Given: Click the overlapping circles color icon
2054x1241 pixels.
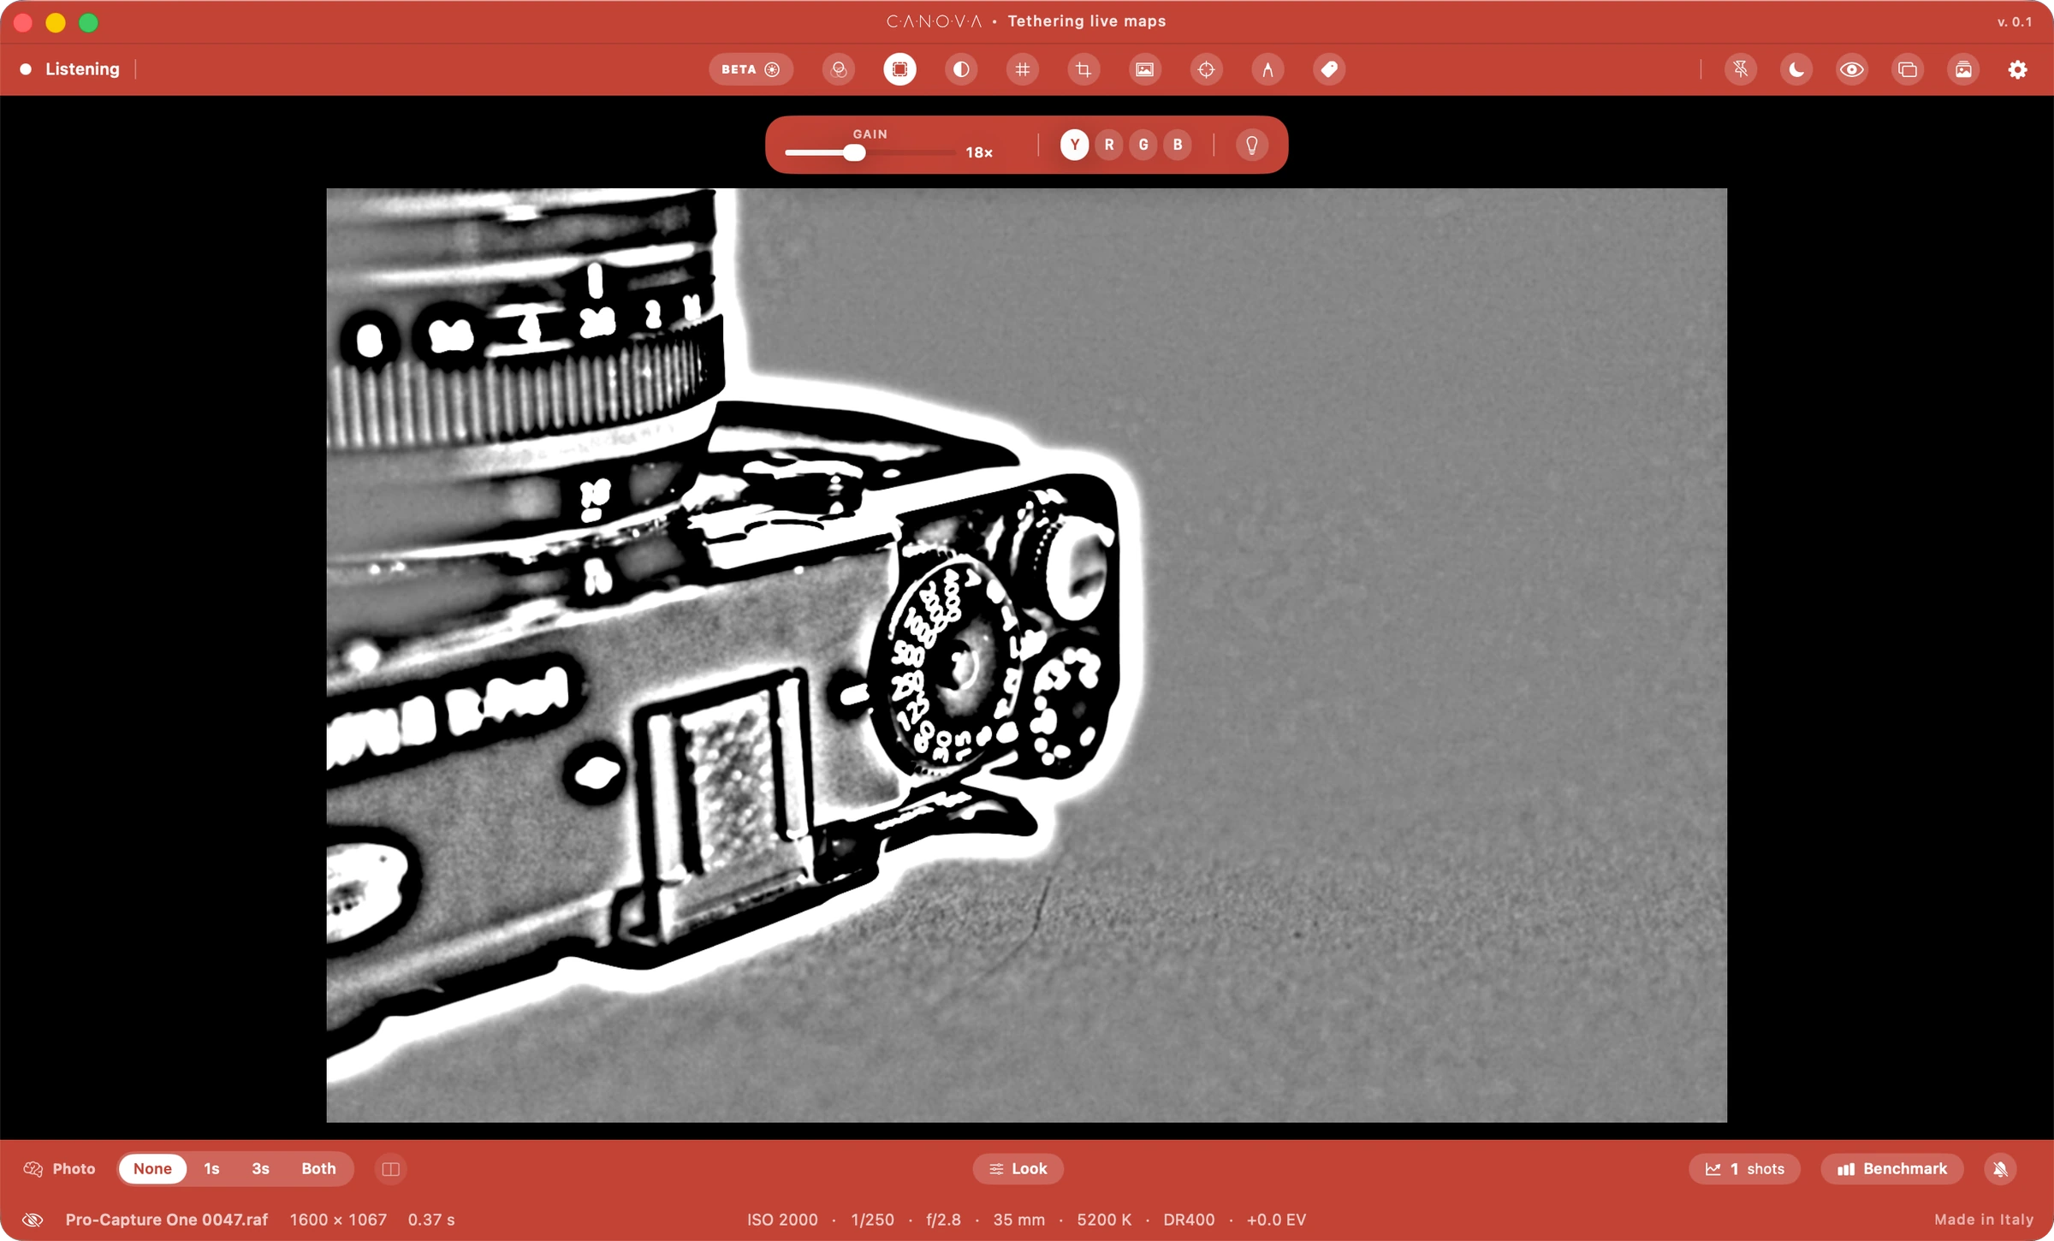Looking at the screenshot, I should [839, 69].
